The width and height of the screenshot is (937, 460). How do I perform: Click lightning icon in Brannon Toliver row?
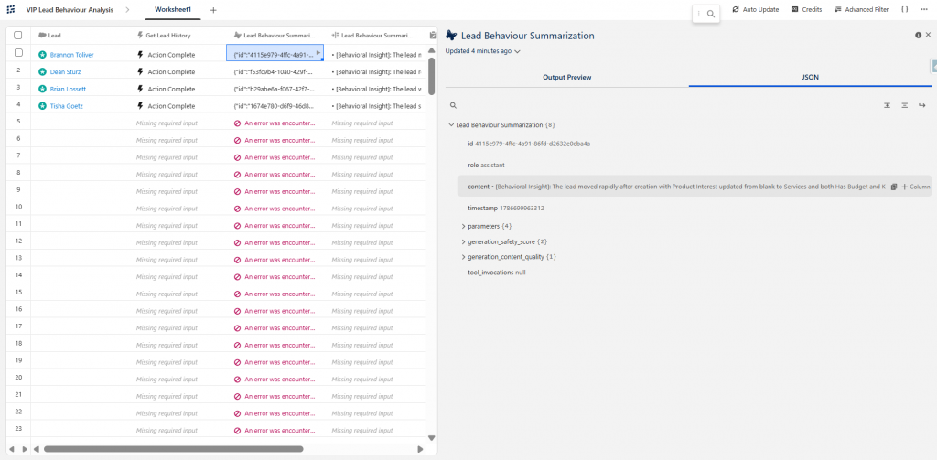[x=140, y=55]
